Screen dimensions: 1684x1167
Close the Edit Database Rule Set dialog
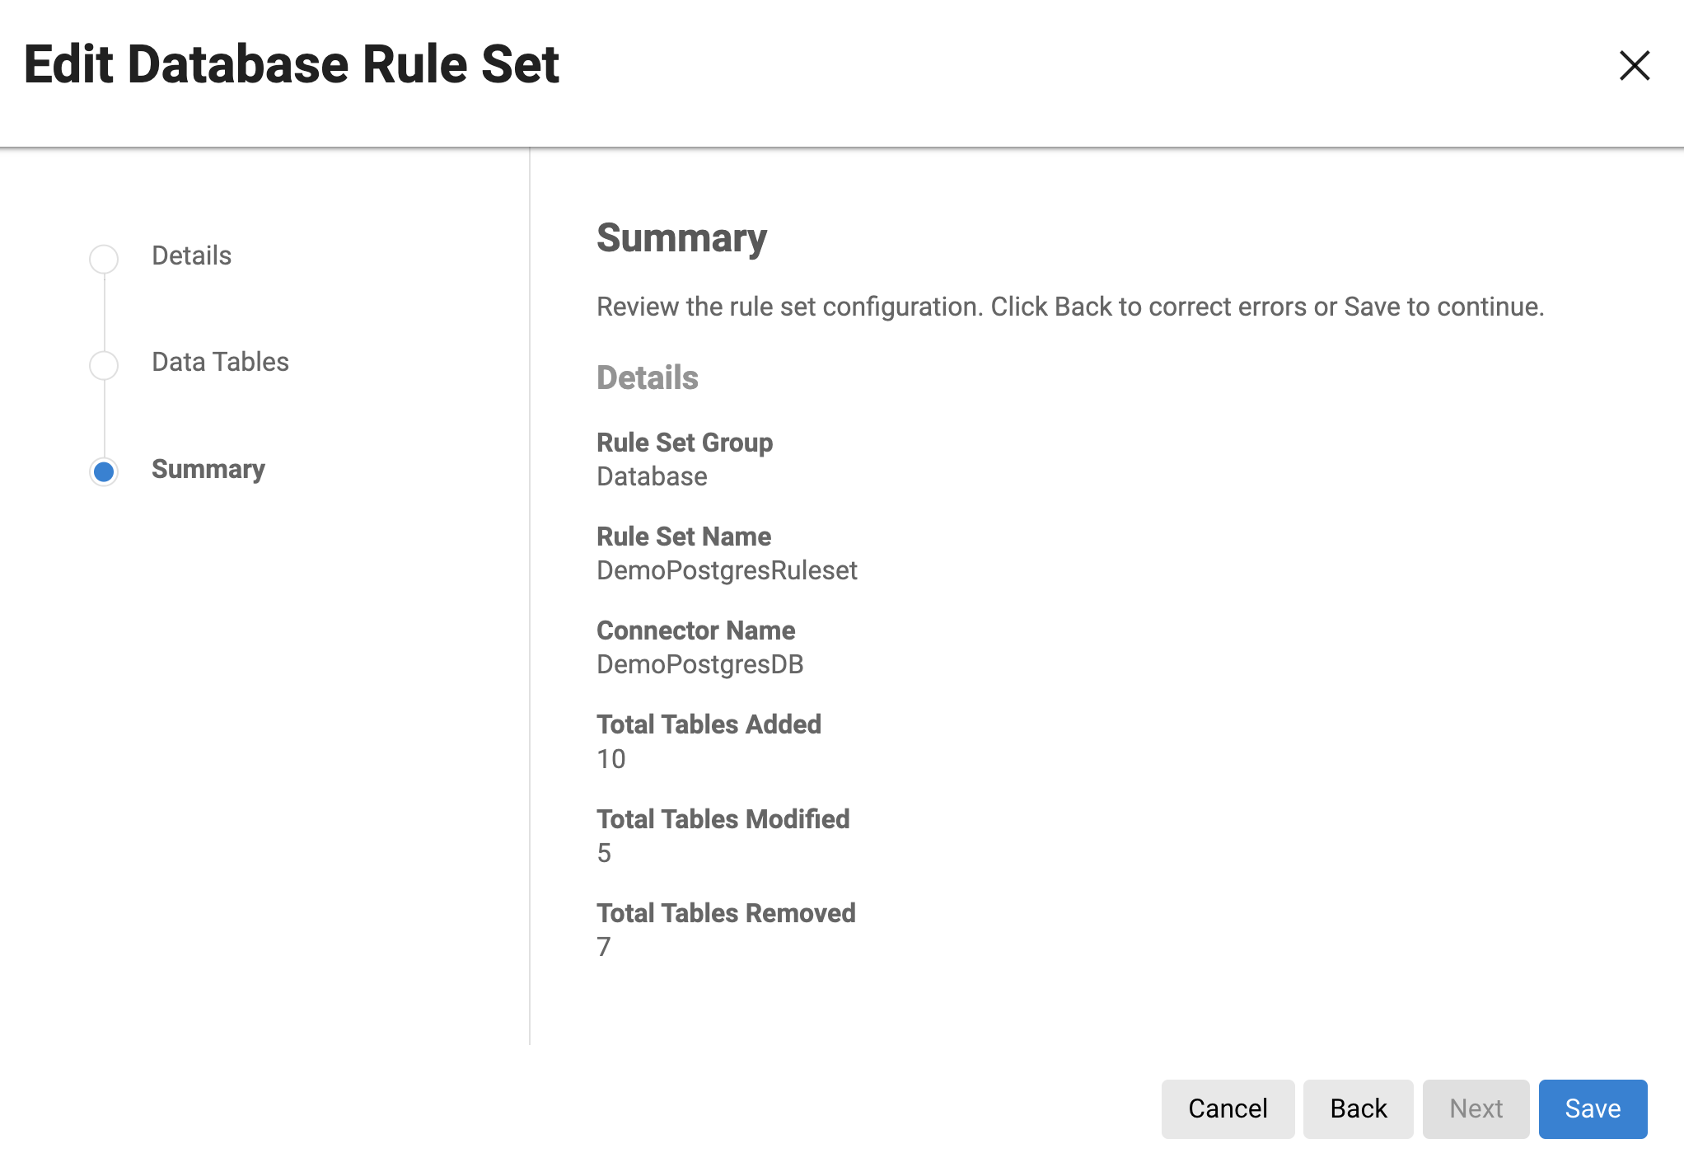[x=1634, y=66]
